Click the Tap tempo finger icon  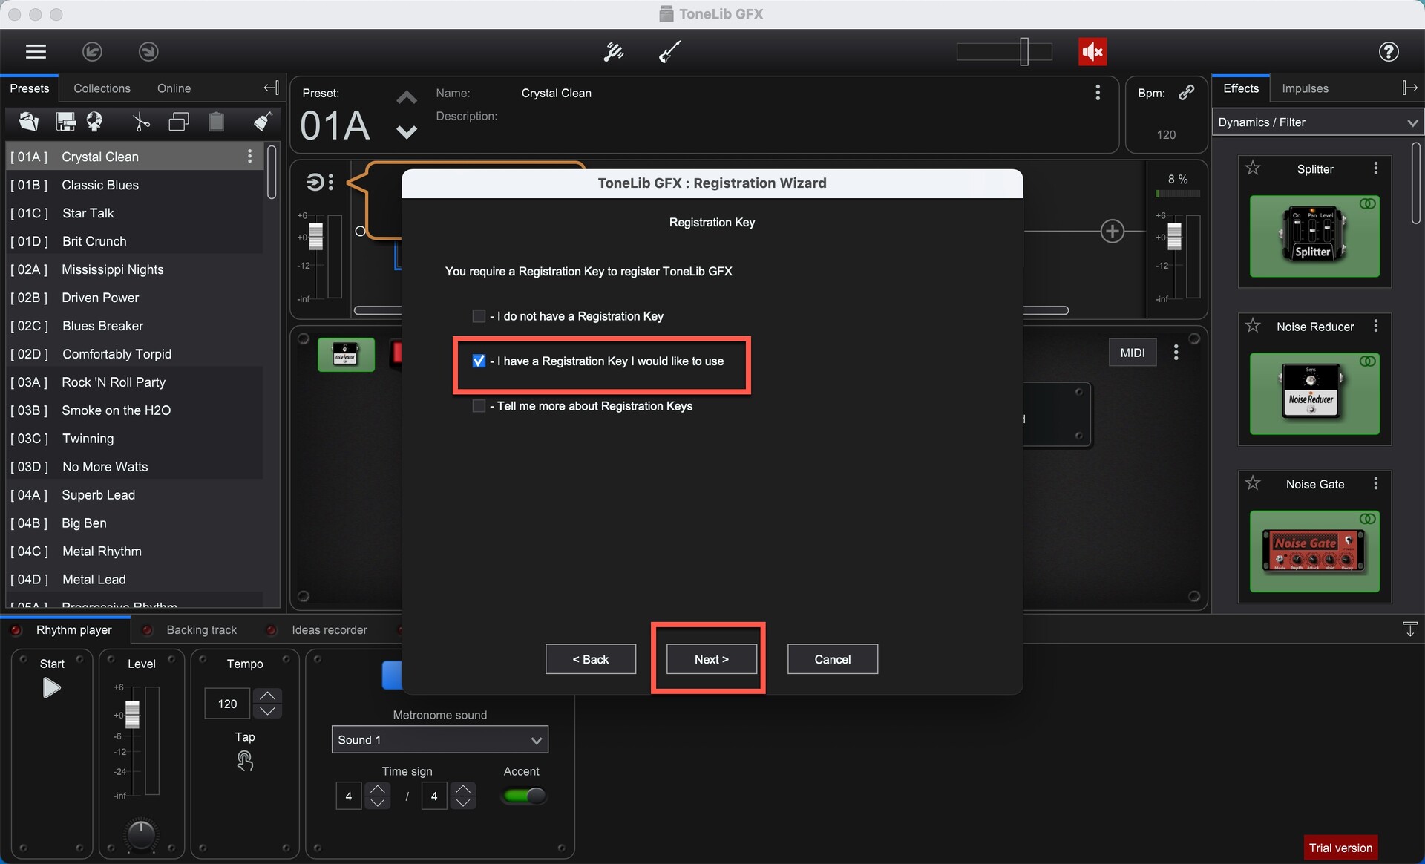click(x=245, y=761)
